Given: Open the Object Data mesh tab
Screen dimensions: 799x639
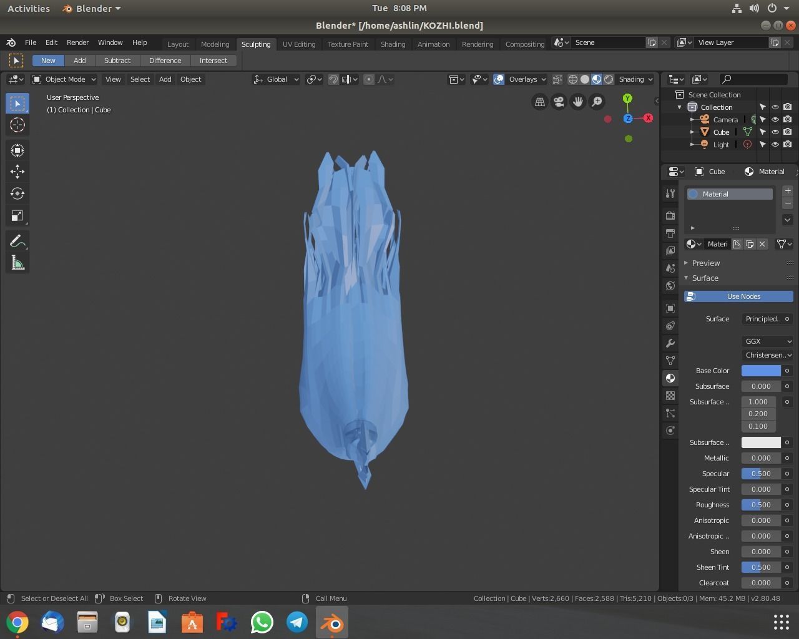Looking at the screenshot, I should point(670,361).
